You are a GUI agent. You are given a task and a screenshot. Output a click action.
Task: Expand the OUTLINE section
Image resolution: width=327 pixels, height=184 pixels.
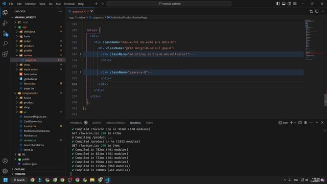[19, 169]
